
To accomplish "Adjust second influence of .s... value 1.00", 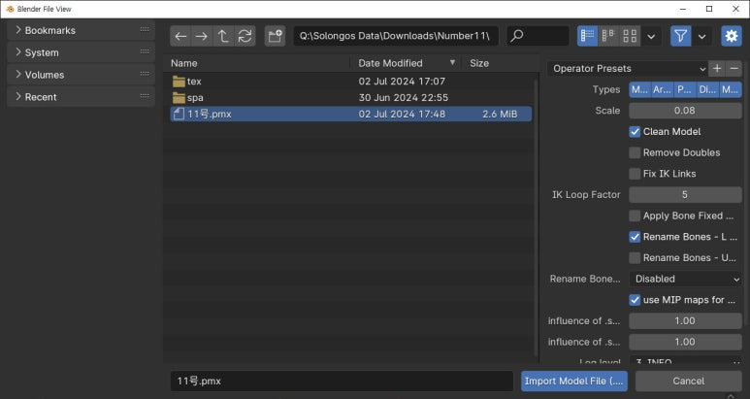I will click(x=685, y=342).
